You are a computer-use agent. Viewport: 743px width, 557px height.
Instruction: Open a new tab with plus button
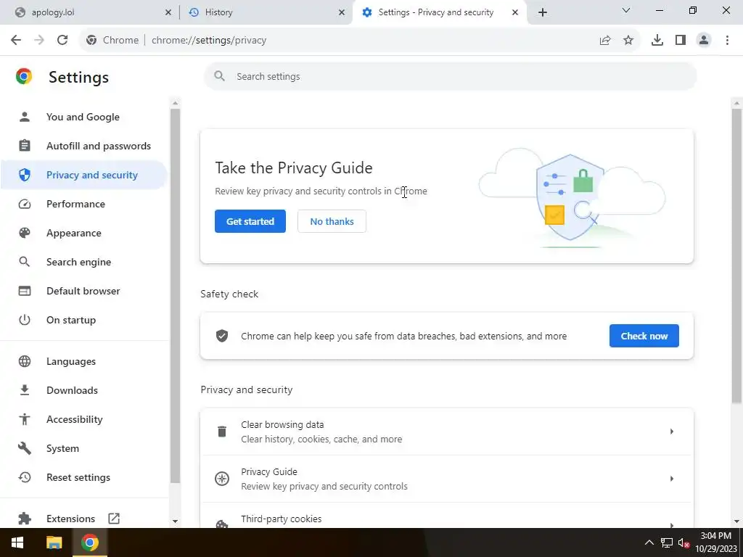click(543, 12)
